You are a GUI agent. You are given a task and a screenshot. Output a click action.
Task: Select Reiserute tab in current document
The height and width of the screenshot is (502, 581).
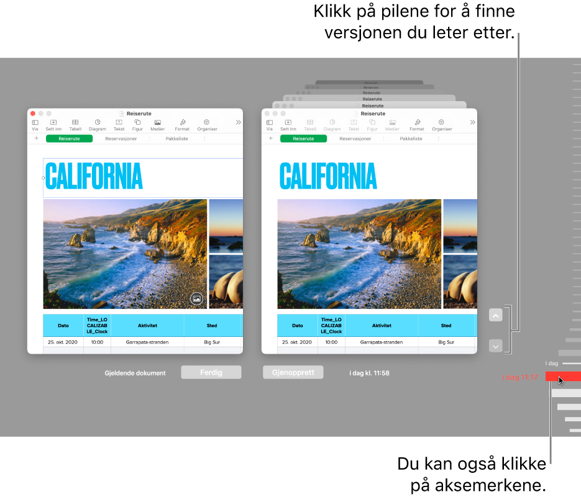70,139
